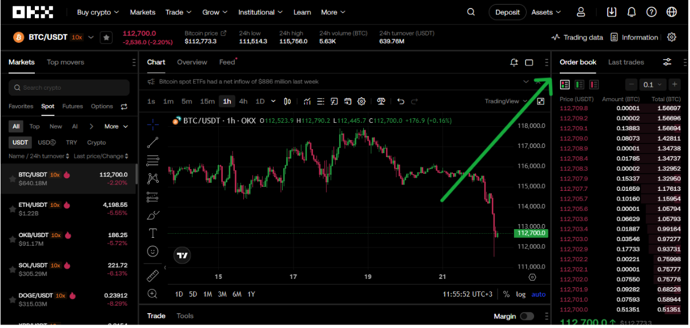690x328 pixels.
Task: Click the chart layout rectangle icon
Action: [x=529, y=62]
